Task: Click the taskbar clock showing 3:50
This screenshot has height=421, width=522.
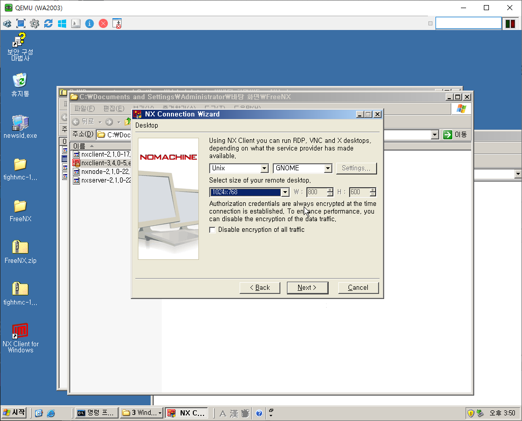Action: point(502,413)
